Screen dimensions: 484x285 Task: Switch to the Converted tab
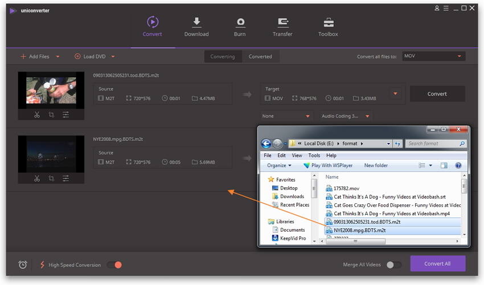tap(260, 57)
